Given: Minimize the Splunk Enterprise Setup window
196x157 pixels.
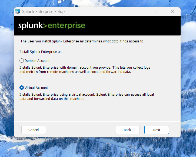Looking at the screenshot, I should tap(141, 11).
